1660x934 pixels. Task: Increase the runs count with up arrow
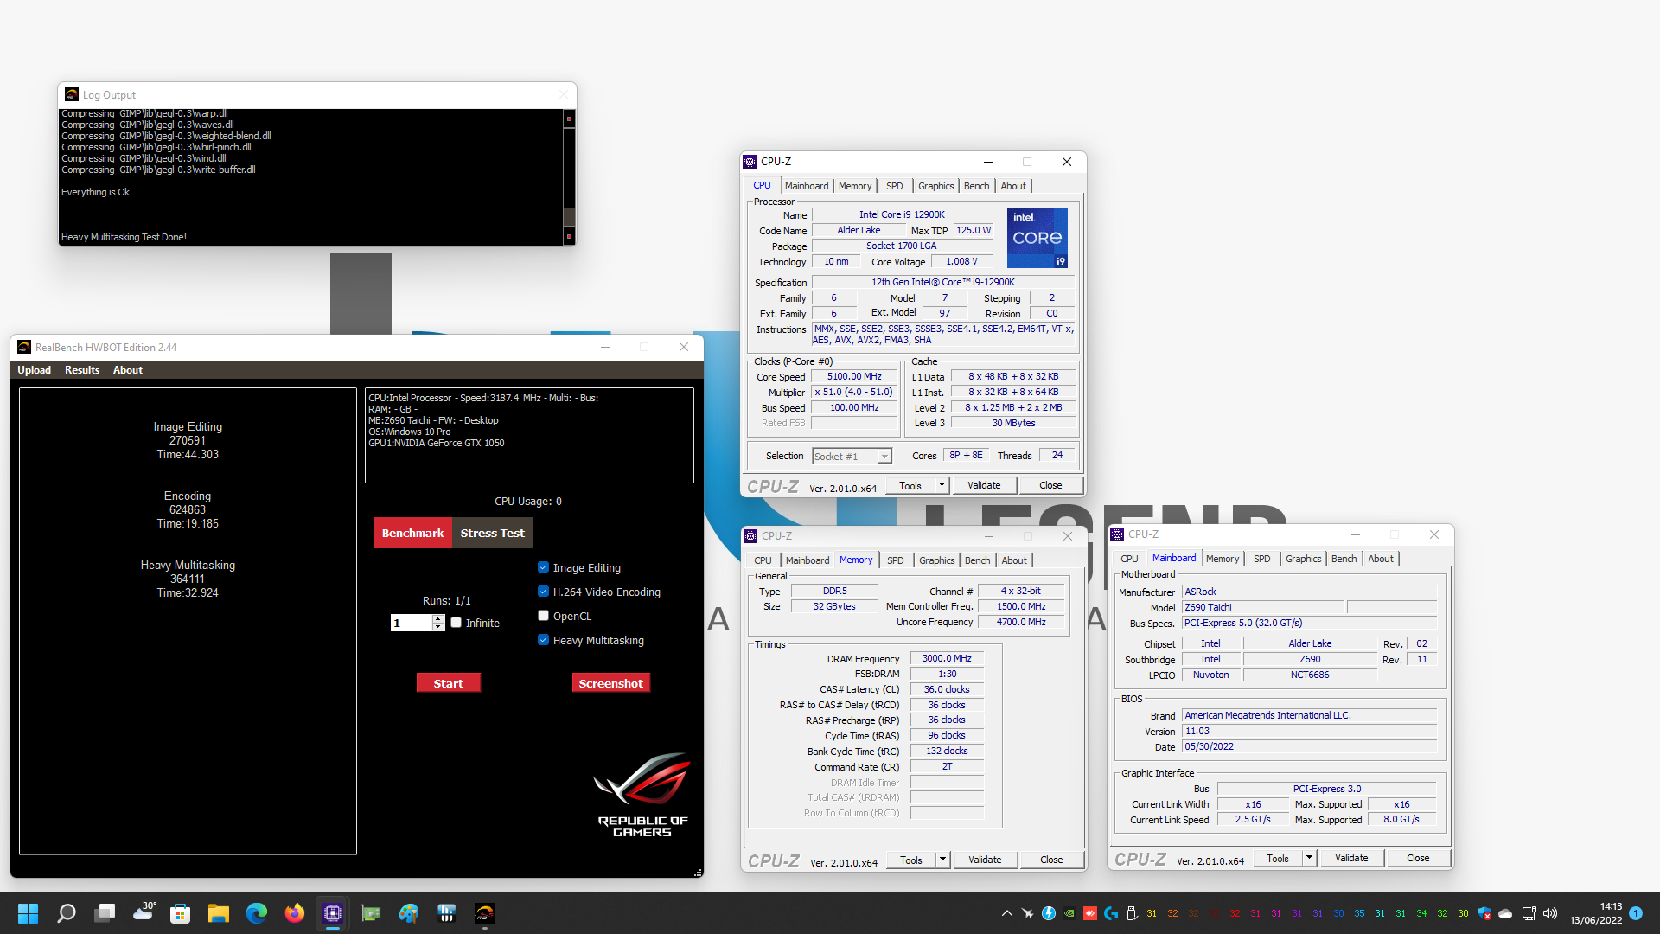438,618
